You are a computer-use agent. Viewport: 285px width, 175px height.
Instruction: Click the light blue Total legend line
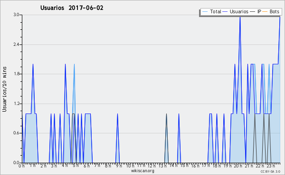click(x=205, y=12)
